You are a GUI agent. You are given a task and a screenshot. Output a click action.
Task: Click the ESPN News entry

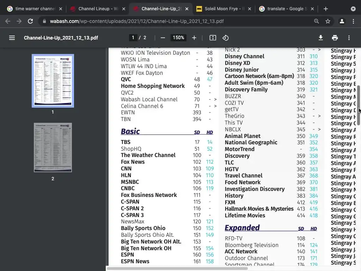135,261
